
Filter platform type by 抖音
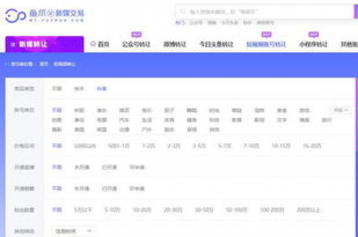pos(102,89)
